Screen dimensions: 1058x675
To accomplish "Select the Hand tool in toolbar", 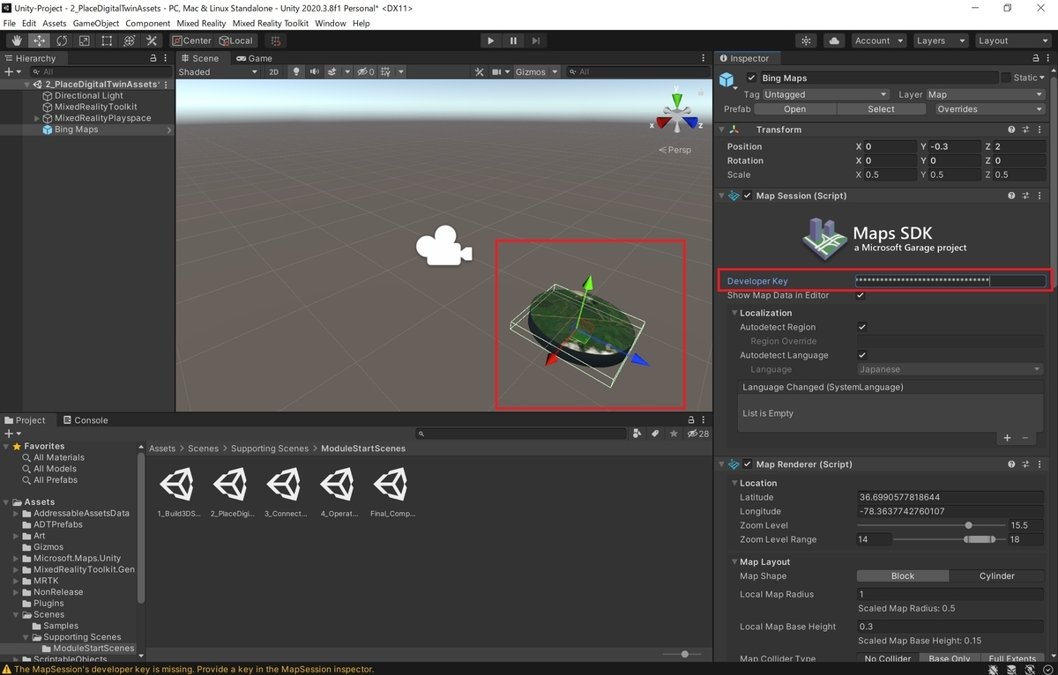I will pos(17,41).
